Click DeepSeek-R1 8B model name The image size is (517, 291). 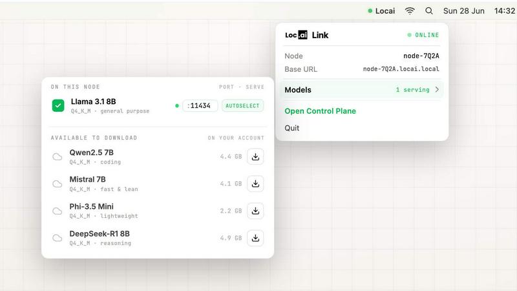point(100,233)
